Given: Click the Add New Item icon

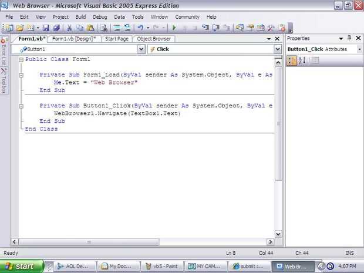Looking at the screenshot, I should [31, 28].
